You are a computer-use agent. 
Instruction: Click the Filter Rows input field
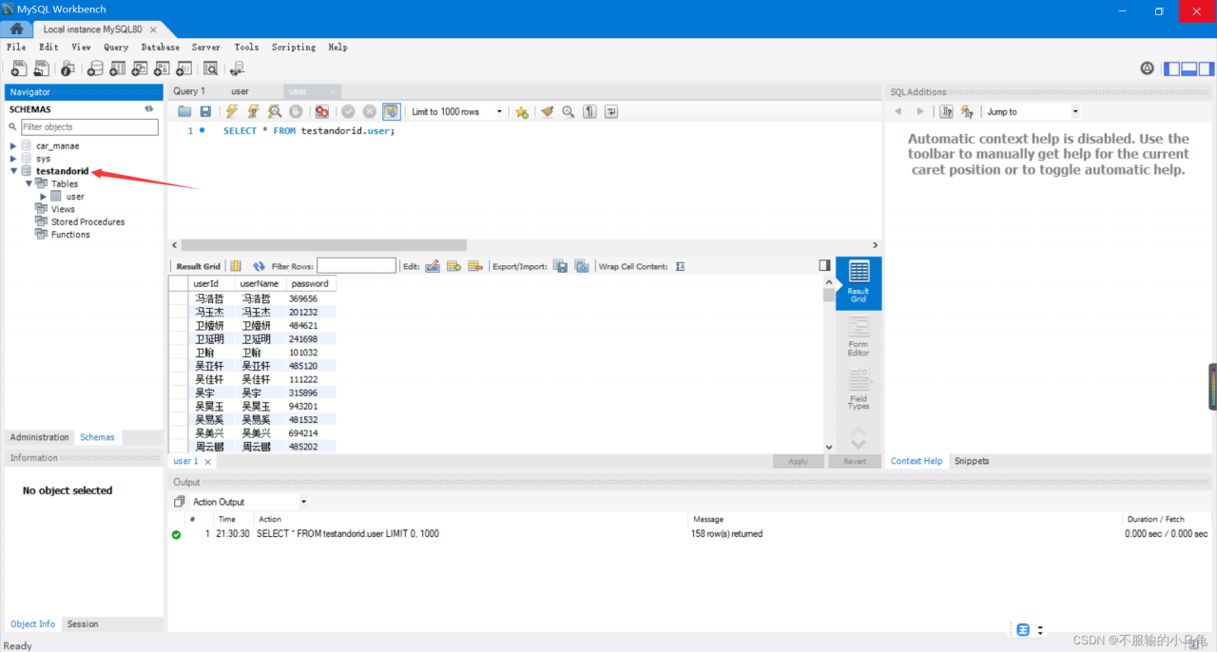point(357,266)
